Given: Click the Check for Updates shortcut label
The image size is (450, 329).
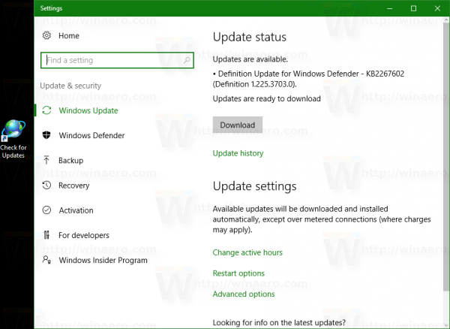Looking at the screenshot, I should [x=13, y=152].
